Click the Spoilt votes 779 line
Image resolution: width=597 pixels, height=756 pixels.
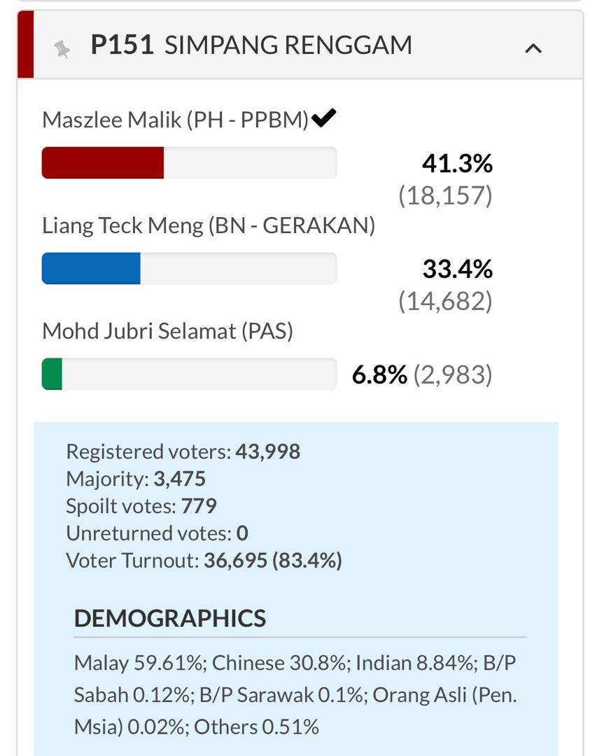pos(141,505)
